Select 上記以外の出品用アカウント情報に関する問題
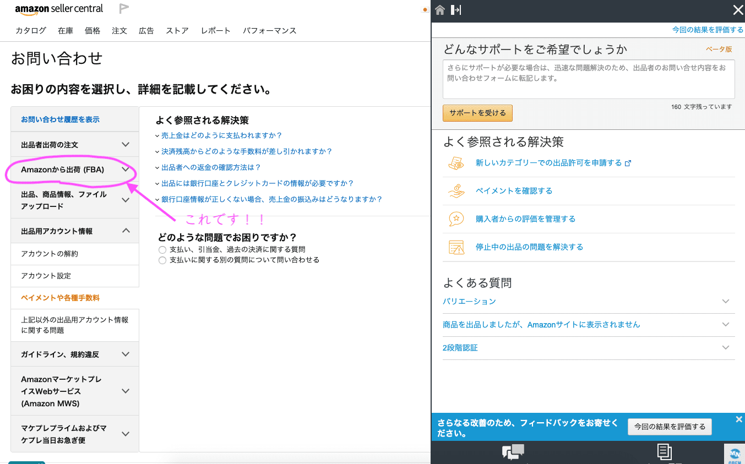745x464 pixels. click(75, 325)
